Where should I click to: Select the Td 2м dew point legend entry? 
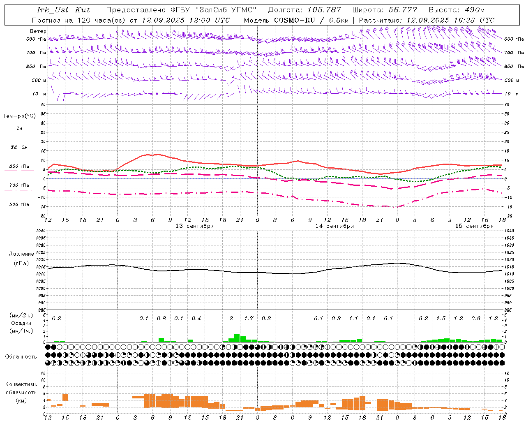tap(19, 147)
